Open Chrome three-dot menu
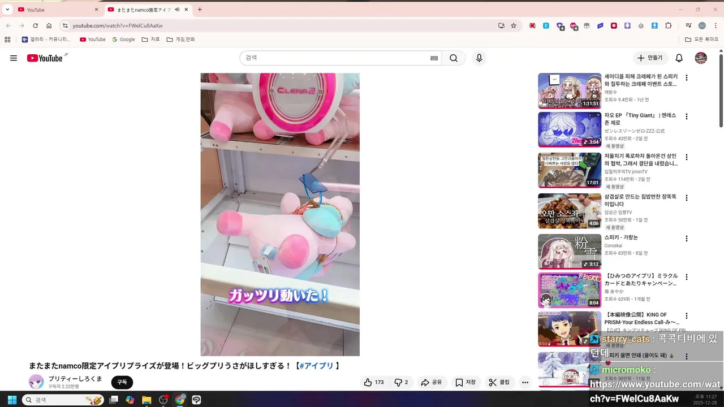 [716, 25]
